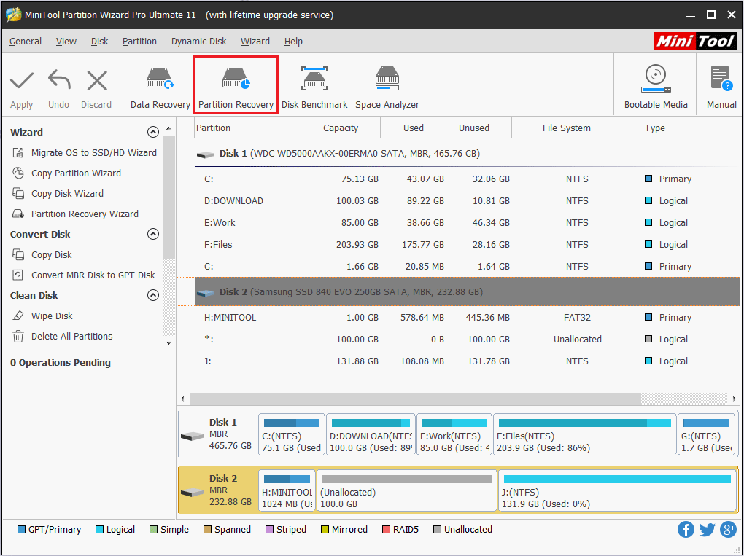Click the Partition Recovery Wizard sidebar icon
This screenshot has width=744, height=556.
pyautogui.click(x=18, y=214)
